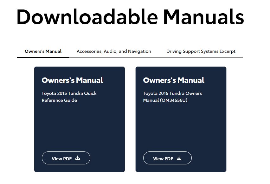270x184 pixels.
Task: Click Owners's Manual title on Quick Reference card
Action: (72, 80)
